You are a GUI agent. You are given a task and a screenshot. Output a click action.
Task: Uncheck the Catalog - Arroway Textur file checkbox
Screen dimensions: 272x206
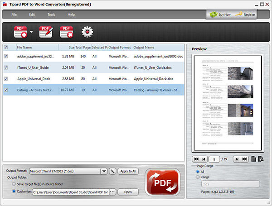(x=6, y=90)
